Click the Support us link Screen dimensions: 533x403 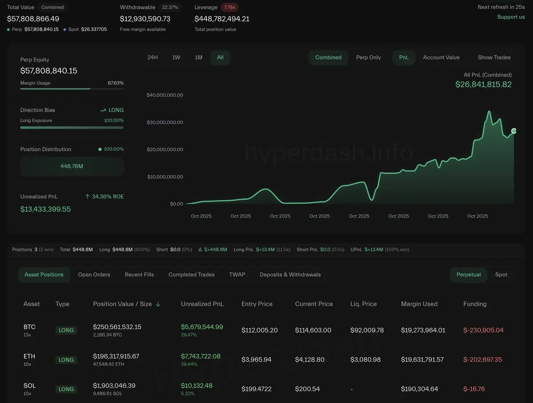(511, 17)
